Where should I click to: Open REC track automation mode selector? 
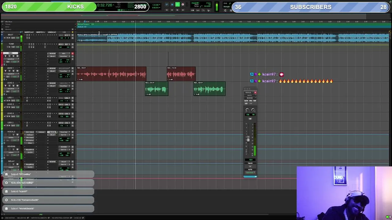click(15, 62)
